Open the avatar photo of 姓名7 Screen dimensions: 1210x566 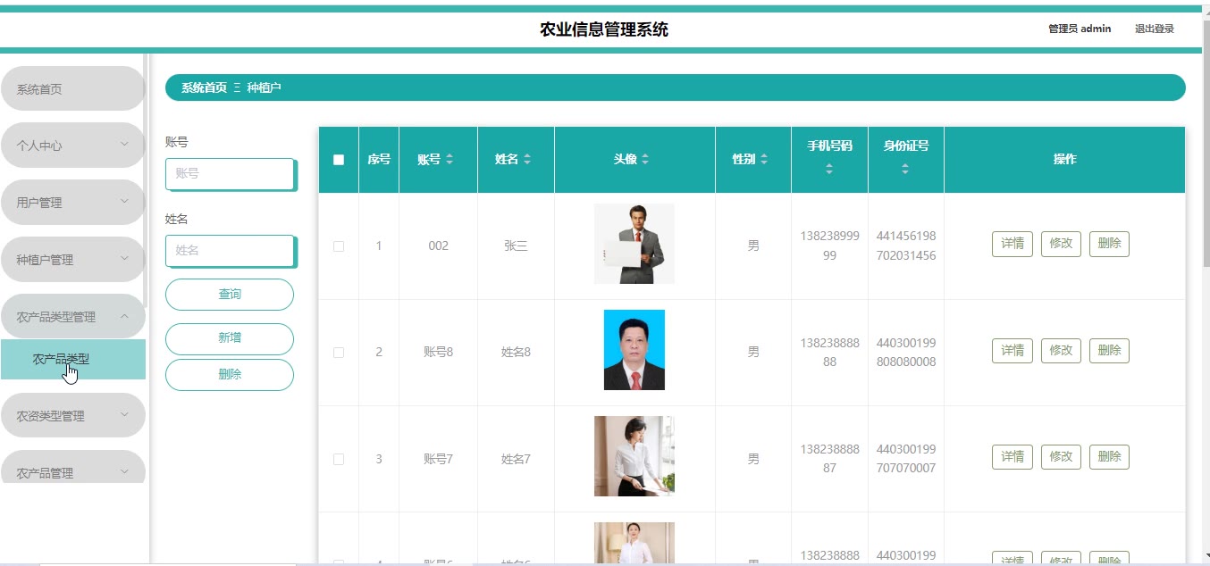[634, 456]
